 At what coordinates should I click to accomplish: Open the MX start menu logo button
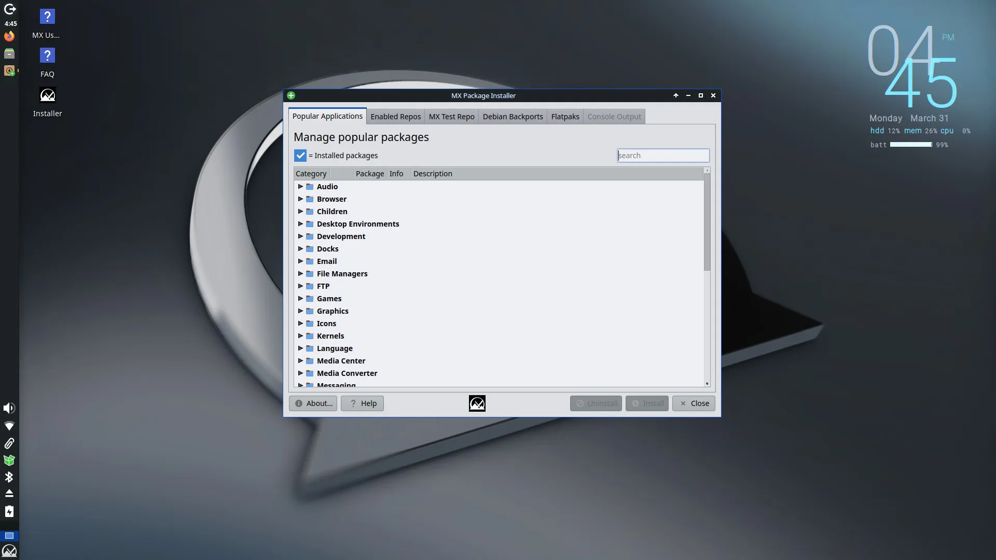point(9,551)
